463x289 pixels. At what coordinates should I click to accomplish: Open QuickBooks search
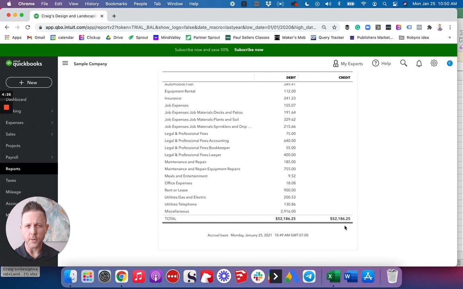click(404, 63)
